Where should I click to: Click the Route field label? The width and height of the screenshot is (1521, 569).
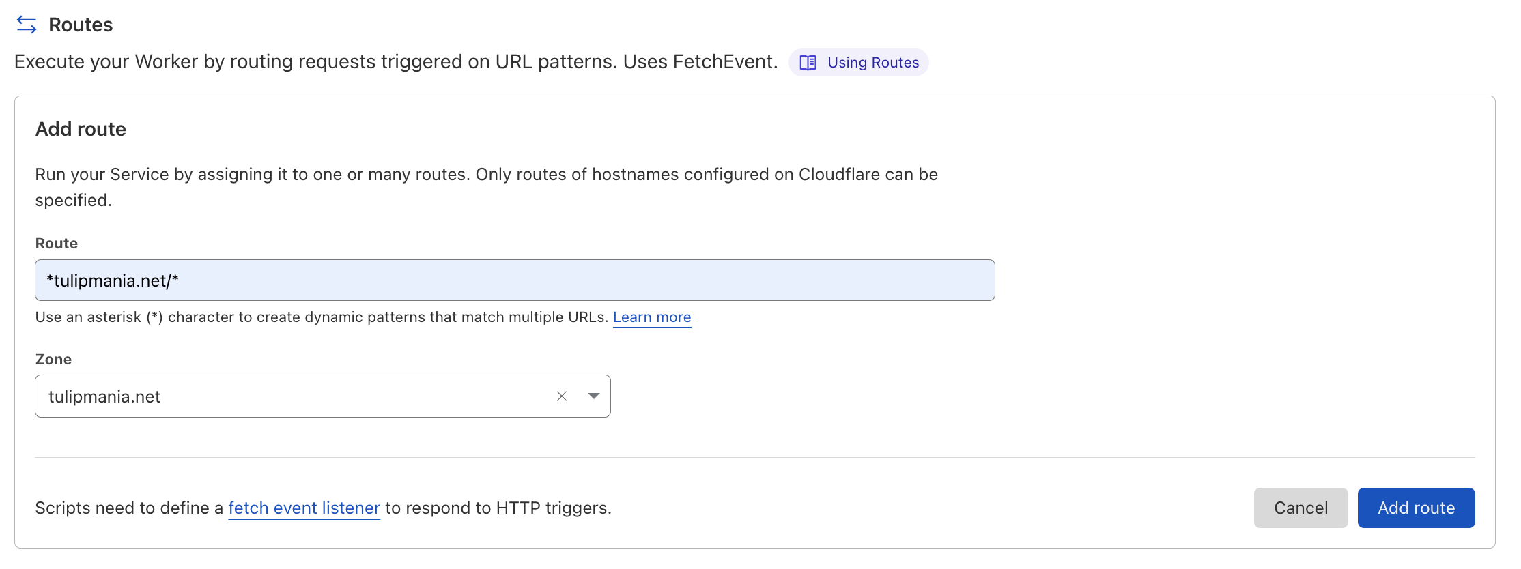coord(57,244)
